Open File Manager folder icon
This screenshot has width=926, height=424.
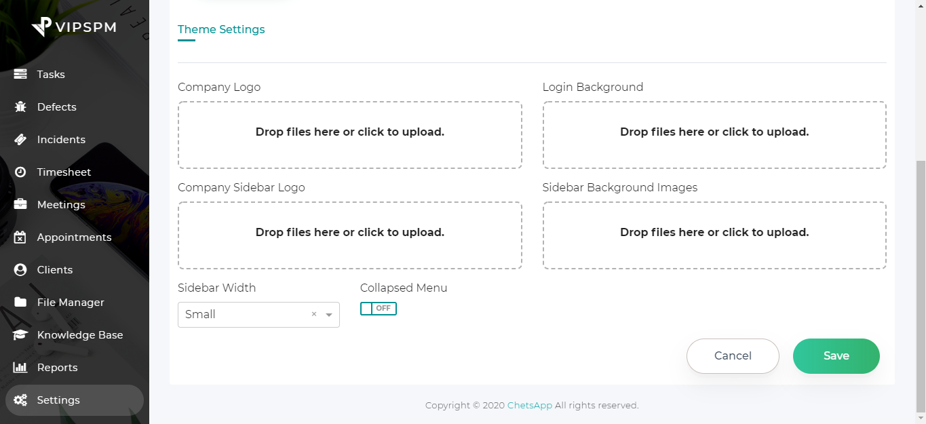(x=20, y=302)
